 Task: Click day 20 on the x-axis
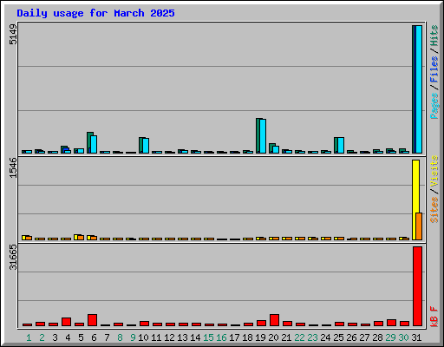[273, 337]
